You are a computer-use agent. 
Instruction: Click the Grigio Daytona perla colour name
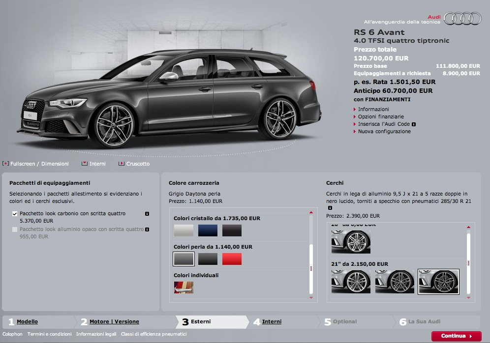(x=194, y=194)
